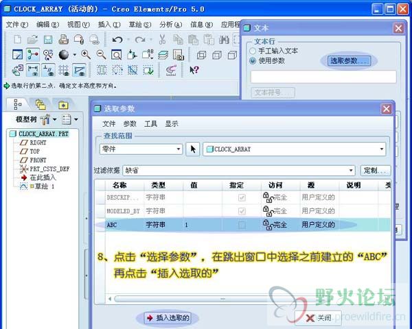
Task: Click the 插入选取的 button
Action: point(168,318)
